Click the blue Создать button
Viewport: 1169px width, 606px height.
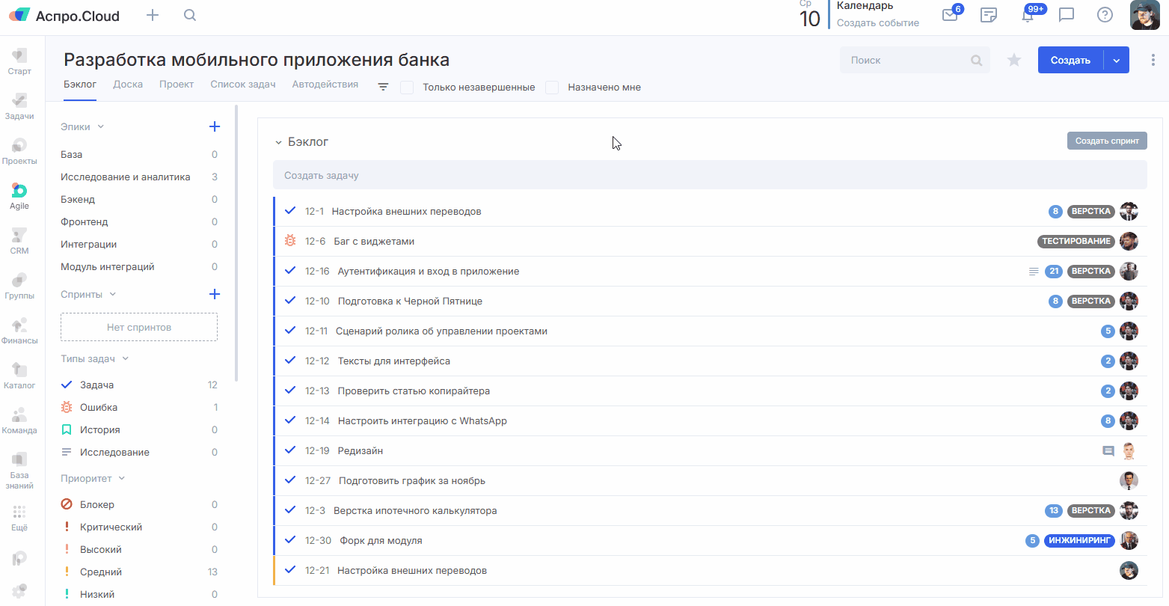coord(1070,61)
